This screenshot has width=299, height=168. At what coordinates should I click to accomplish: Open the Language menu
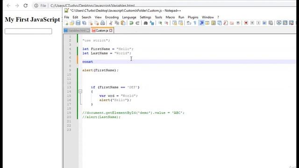pos(129,17)
